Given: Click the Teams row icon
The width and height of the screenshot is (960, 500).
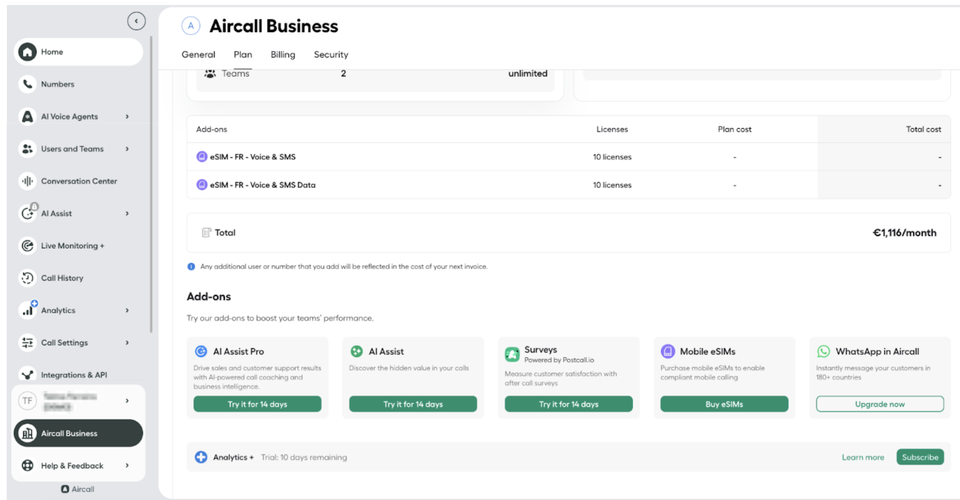Looking at the screenshot, I should (210, 74).
